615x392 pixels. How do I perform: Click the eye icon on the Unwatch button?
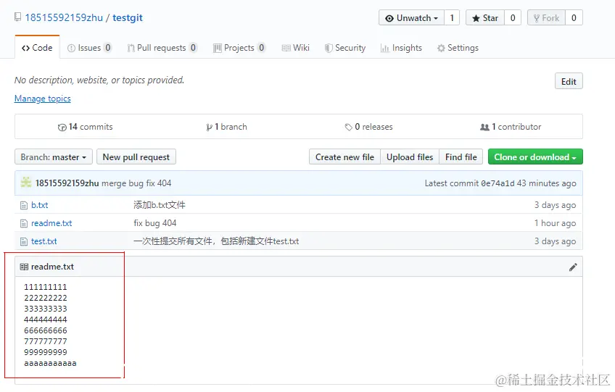coord(389,18)
